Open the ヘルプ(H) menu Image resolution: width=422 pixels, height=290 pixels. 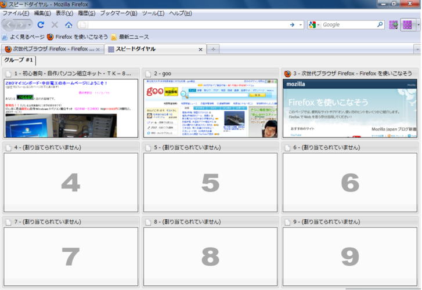[x=181, y=13]
